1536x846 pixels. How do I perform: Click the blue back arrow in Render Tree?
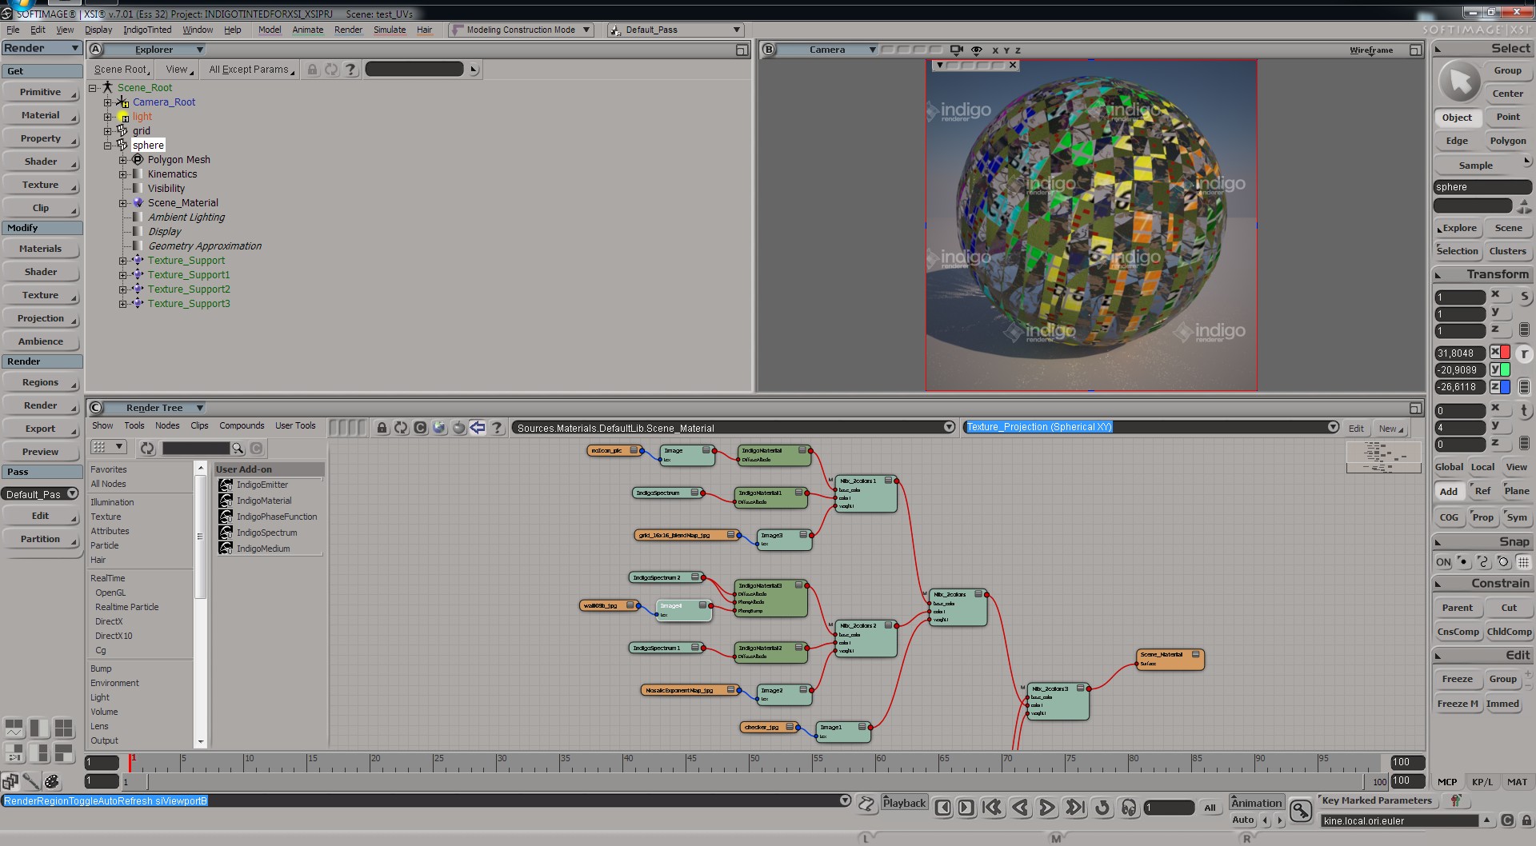478,428
